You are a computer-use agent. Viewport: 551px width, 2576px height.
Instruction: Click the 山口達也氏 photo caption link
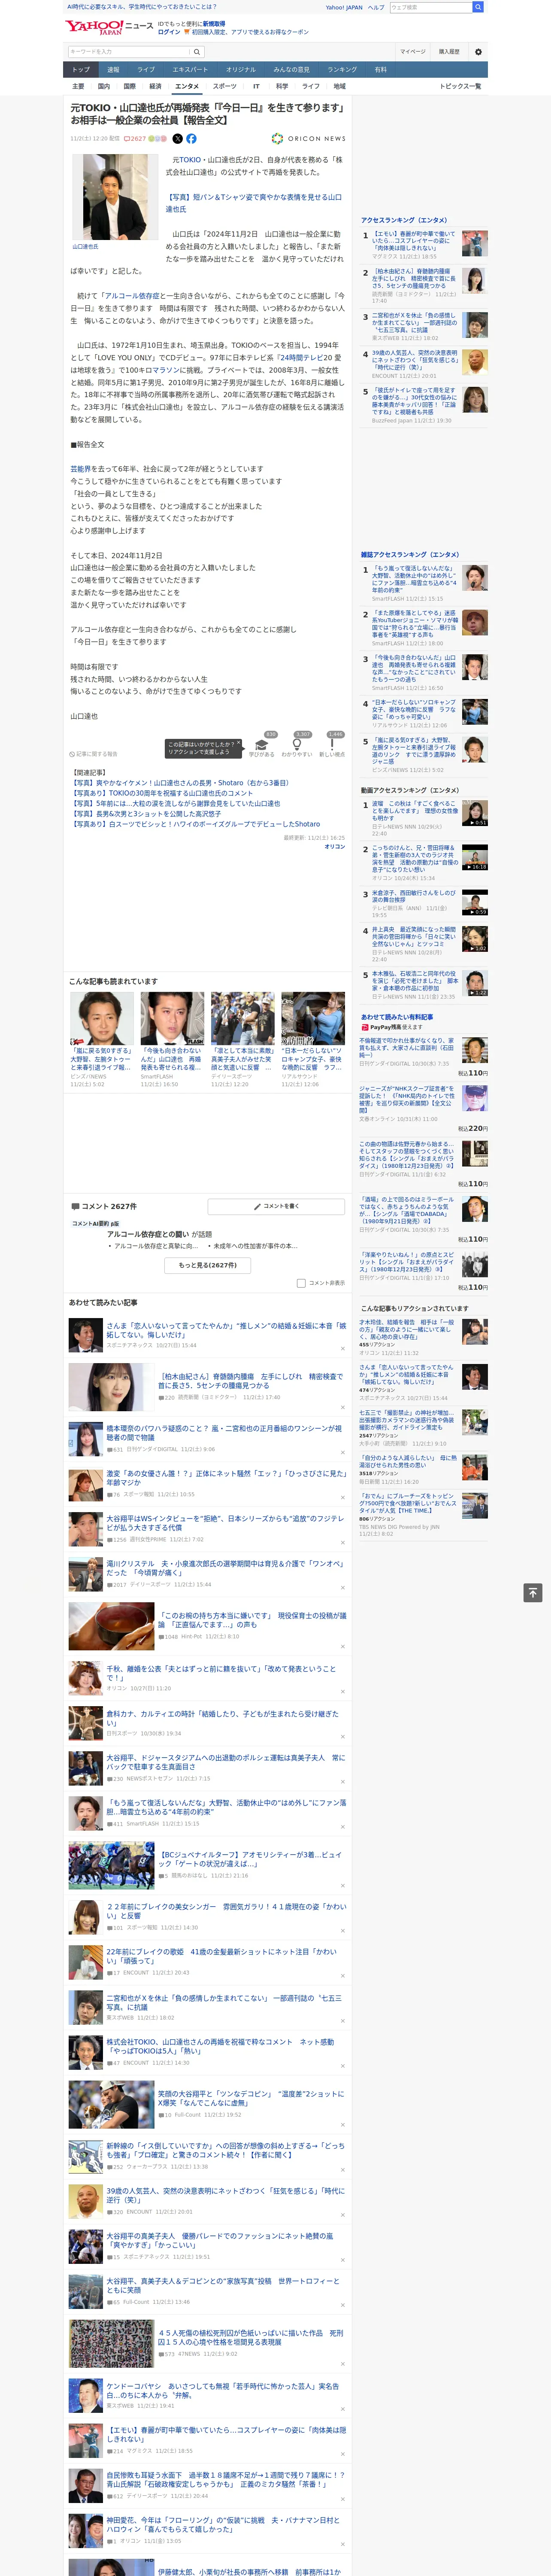click(85, 246)
